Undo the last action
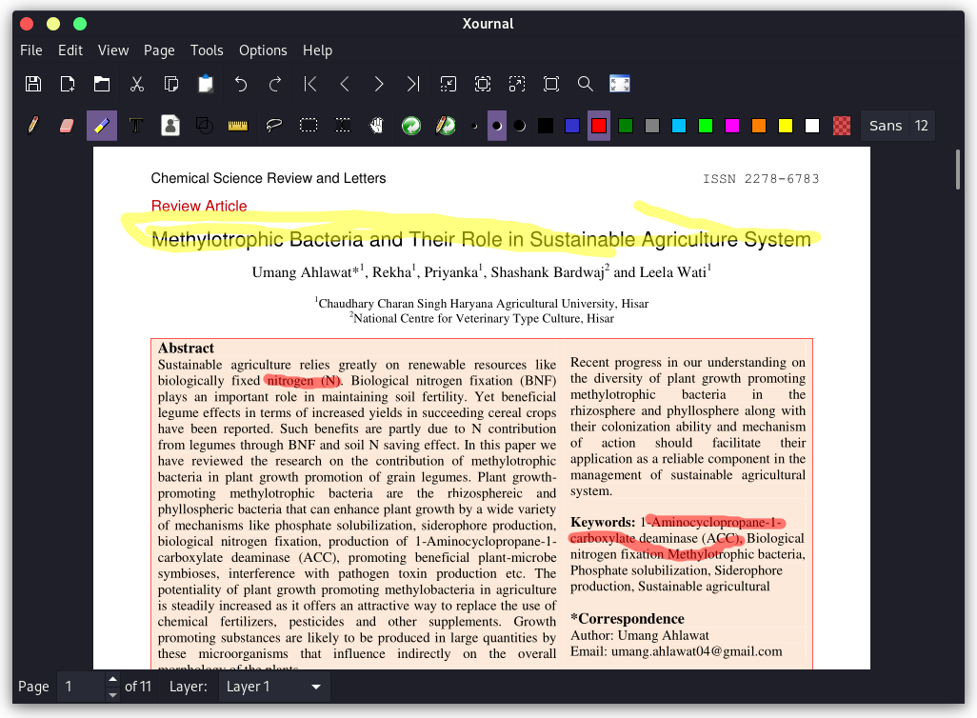Viewport: 977px width, 718px height. pos(241,84)
